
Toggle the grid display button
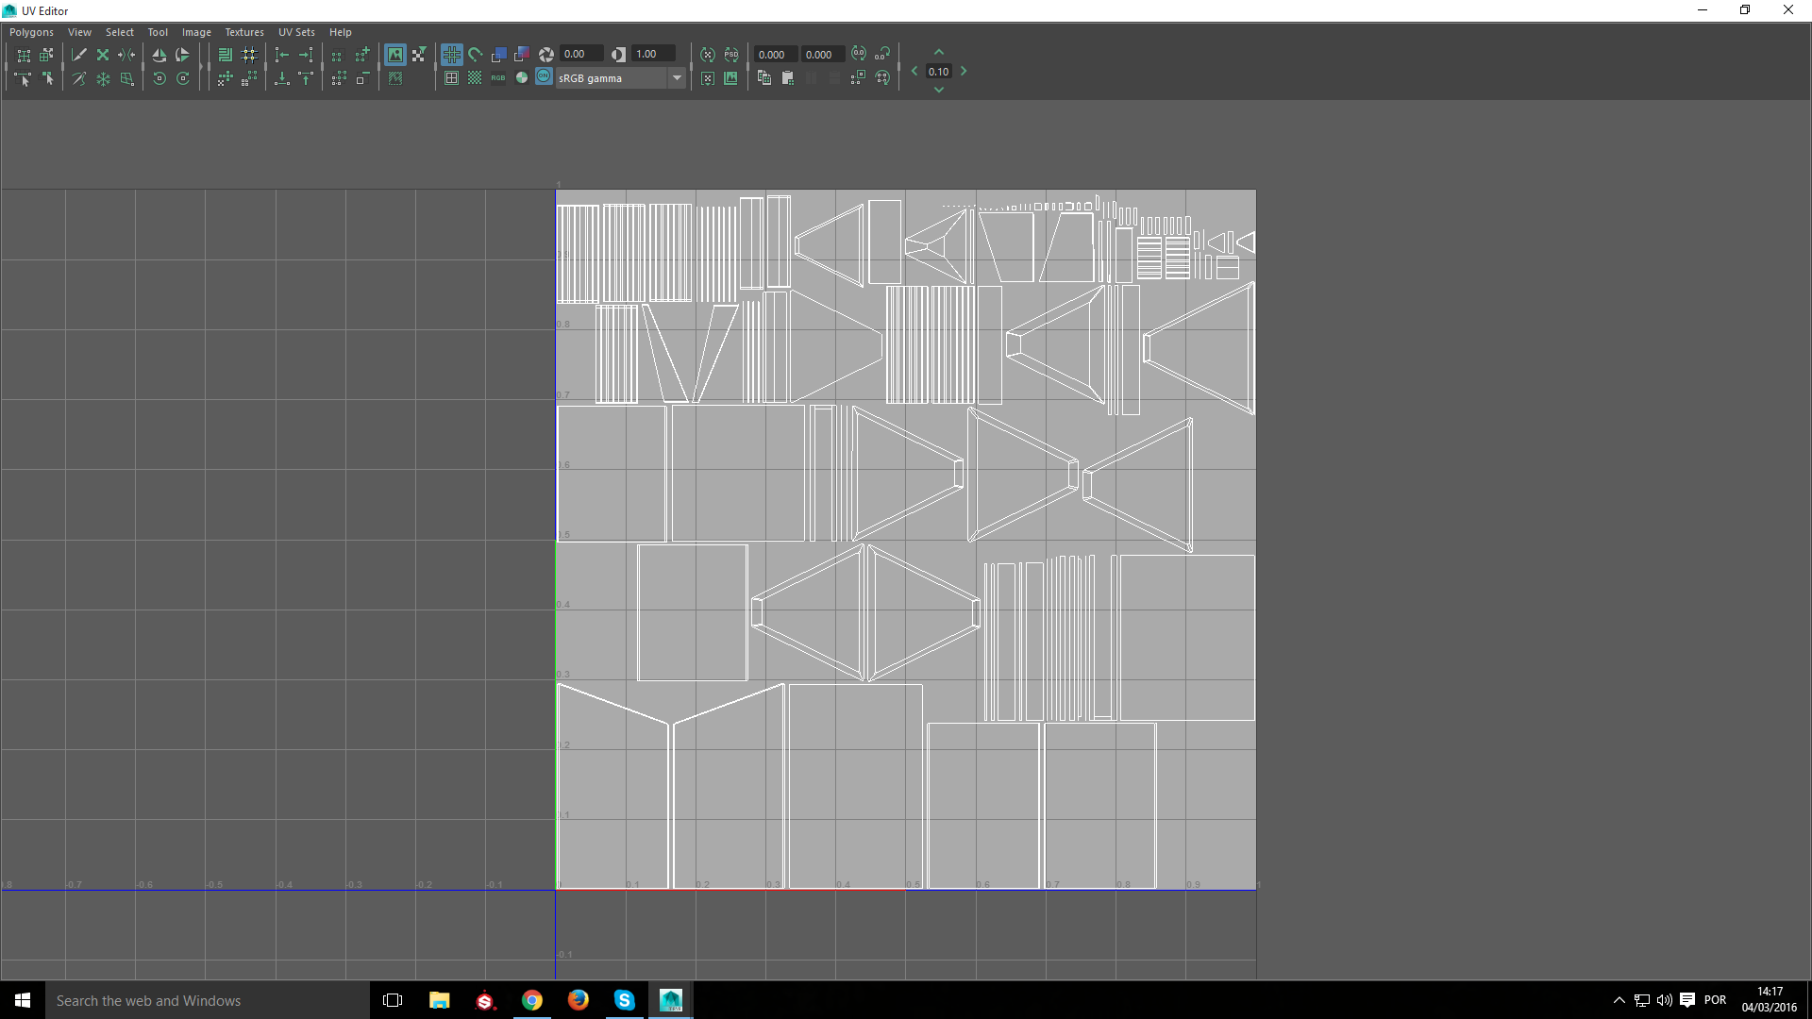452,55
